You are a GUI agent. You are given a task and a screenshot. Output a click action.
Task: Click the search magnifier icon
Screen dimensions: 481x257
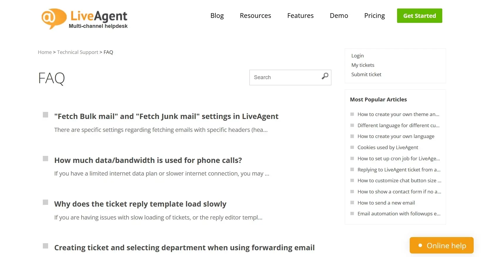point(325,76)
